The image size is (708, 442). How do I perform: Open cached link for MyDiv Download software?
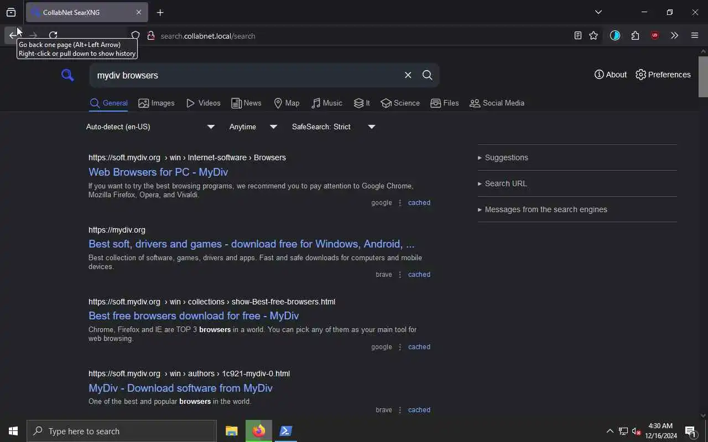[x=419, y=410]
